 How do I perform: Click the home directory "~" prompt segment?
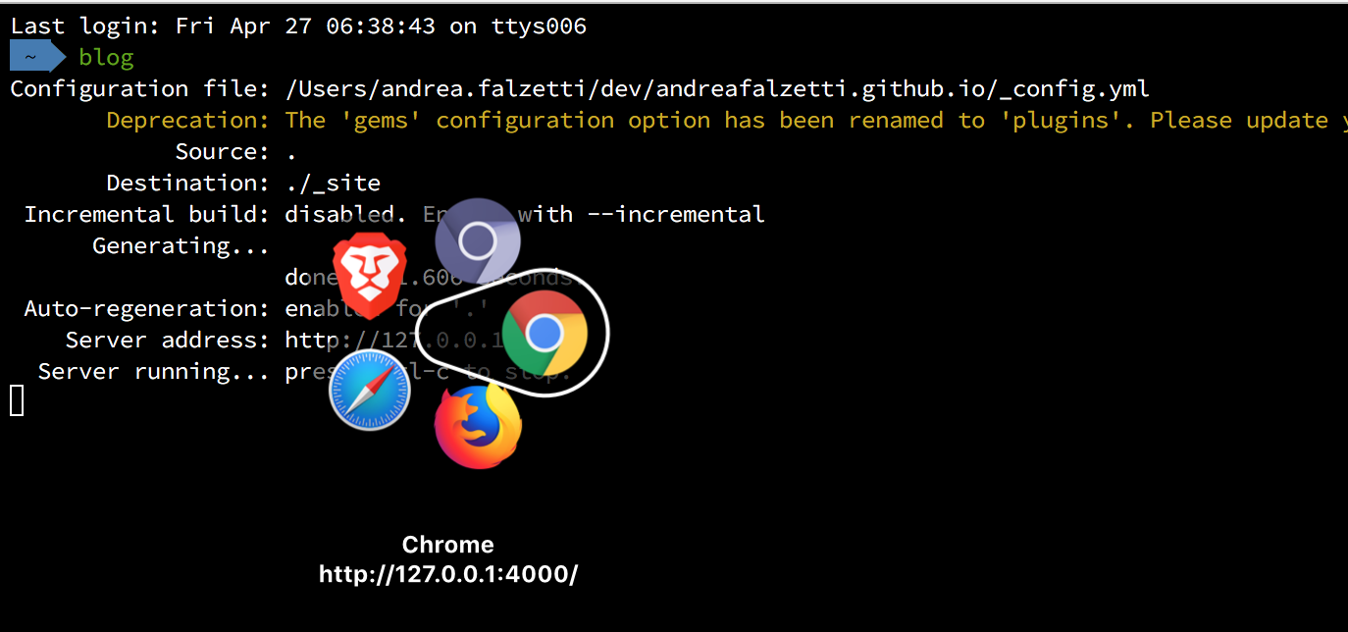pyautogui.click(x=37, y=57)
